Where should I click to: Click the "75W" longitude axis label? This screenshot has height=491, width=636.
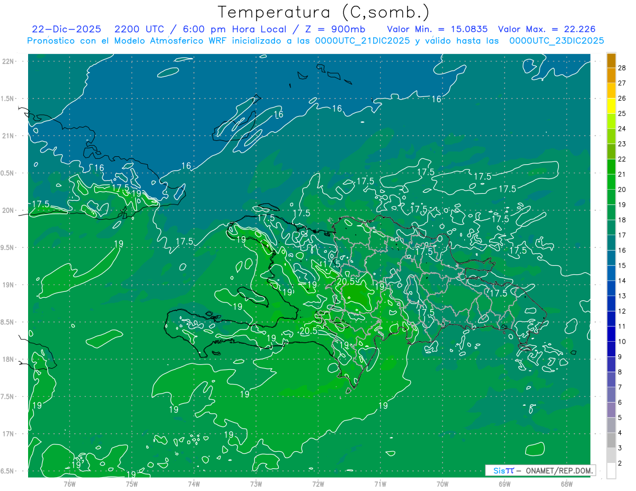click(x=132, y=484)
